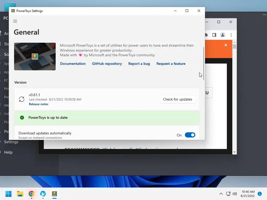Click the Chrome scrollbar up arrow

click(234, 42)
